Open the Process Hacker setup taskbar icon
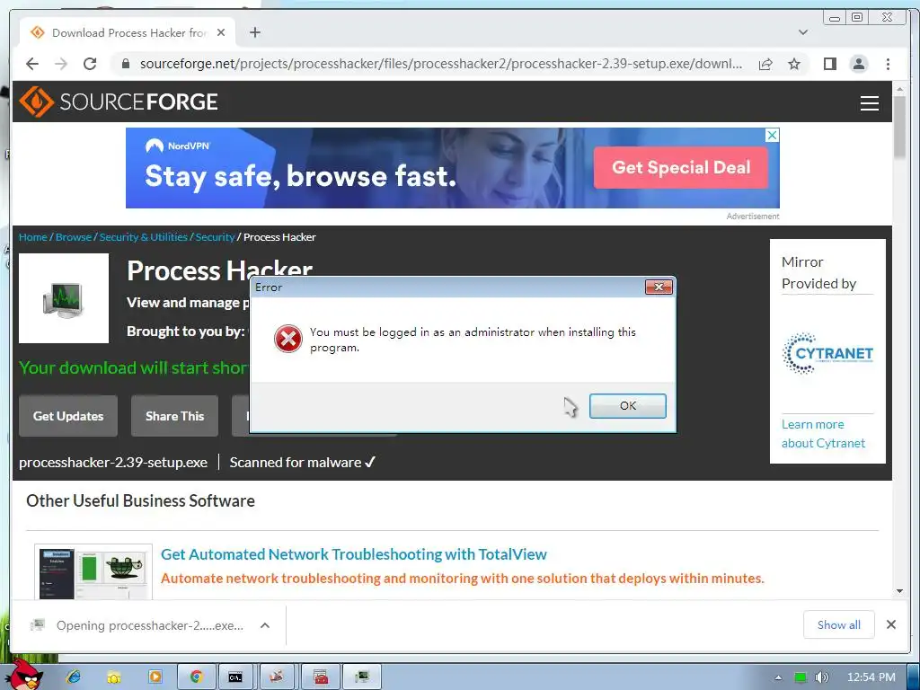920x690 pixels. click(x=362, y=677)
